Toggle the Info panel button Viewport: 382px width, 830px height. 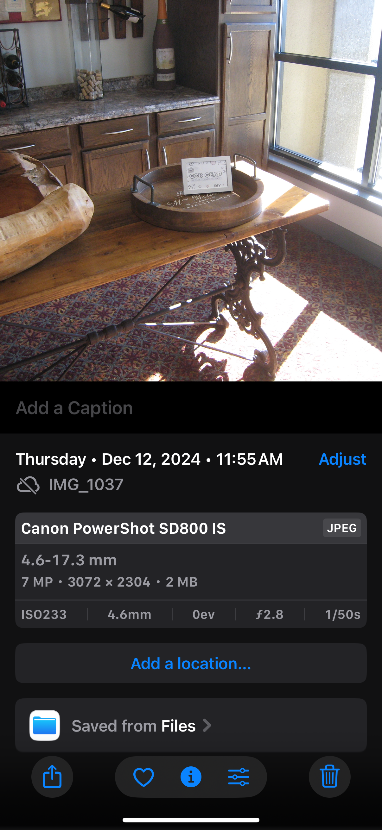point(191,777)
